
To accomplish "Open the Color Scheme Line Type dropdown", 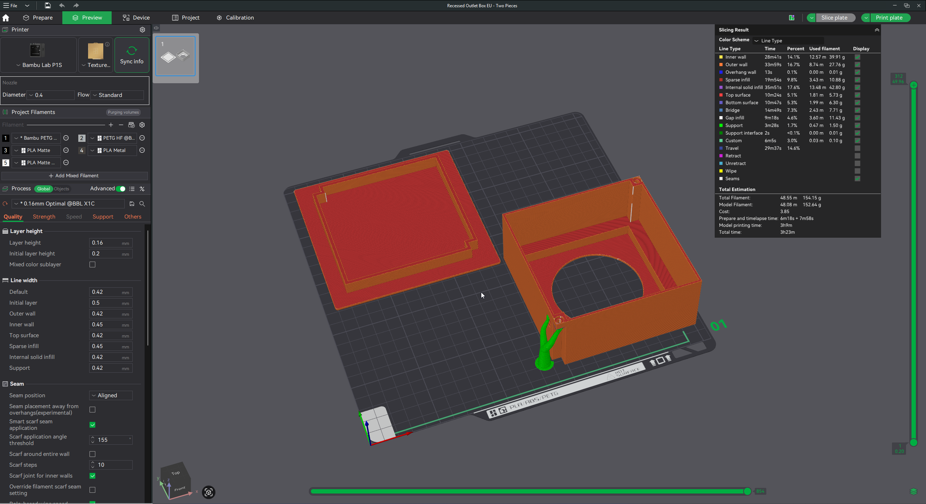I will click(788, 41).
